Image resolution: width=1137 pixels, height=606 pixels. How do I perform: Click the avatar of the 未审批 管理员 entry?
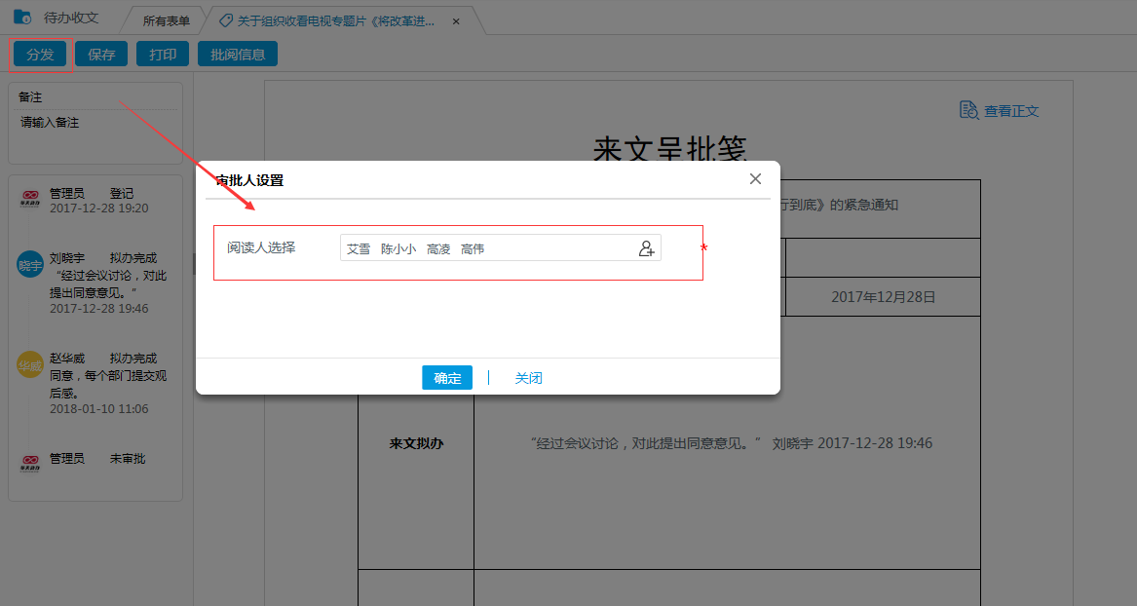tap(30, 465)
